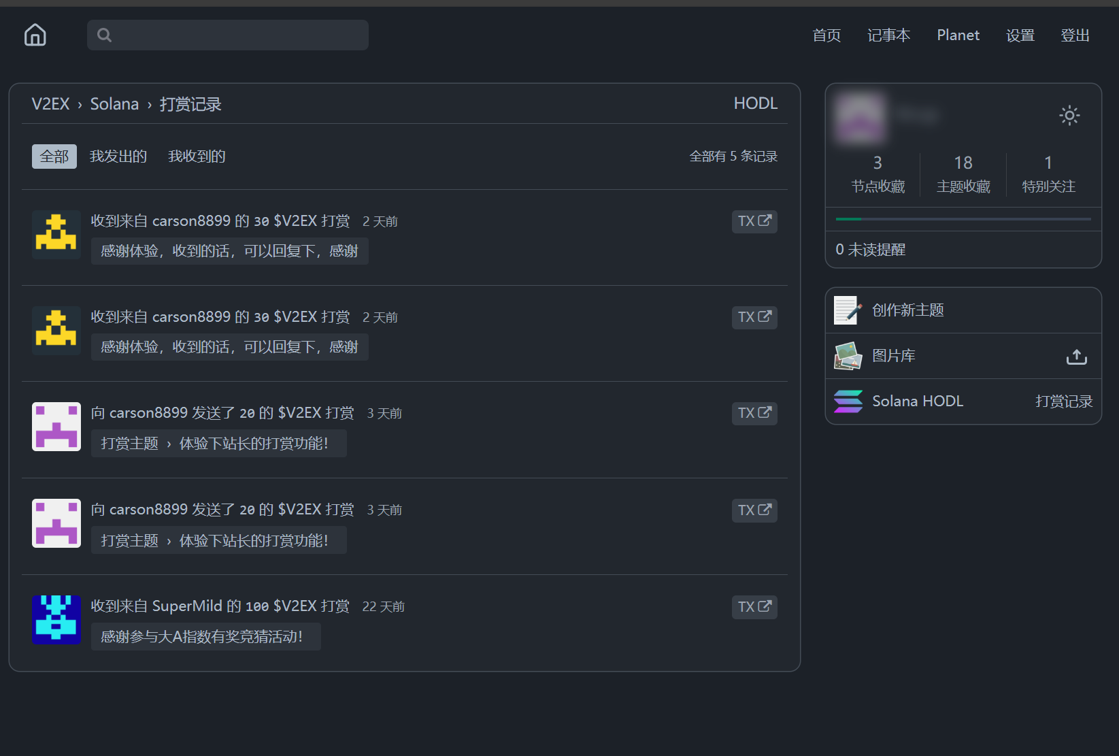Switch to the 我收到的 tab
Image resolution: width=1119 pixels, height=756 pixels.
tap(197, 157)
